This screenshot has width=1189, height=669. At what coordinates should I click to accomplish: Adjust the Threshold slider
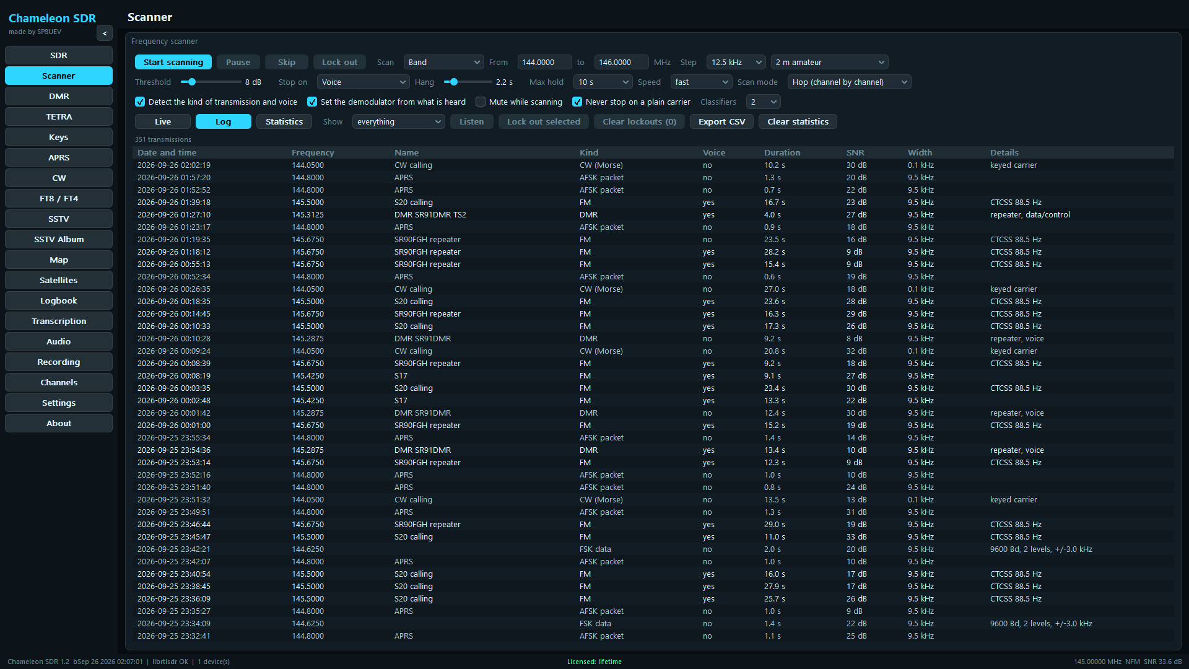tap(211, 82)
